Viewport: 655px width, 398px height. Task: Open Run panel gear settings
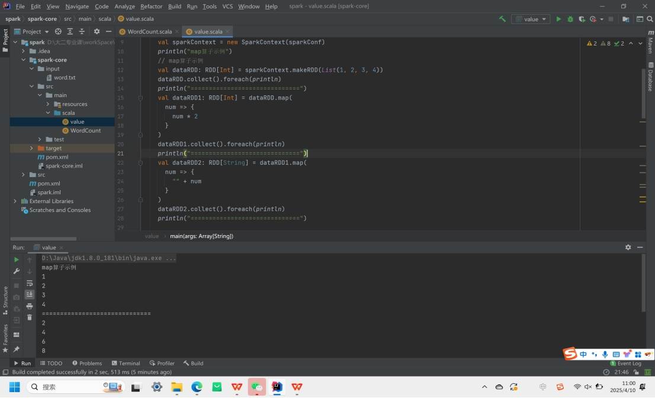point(628,247)
